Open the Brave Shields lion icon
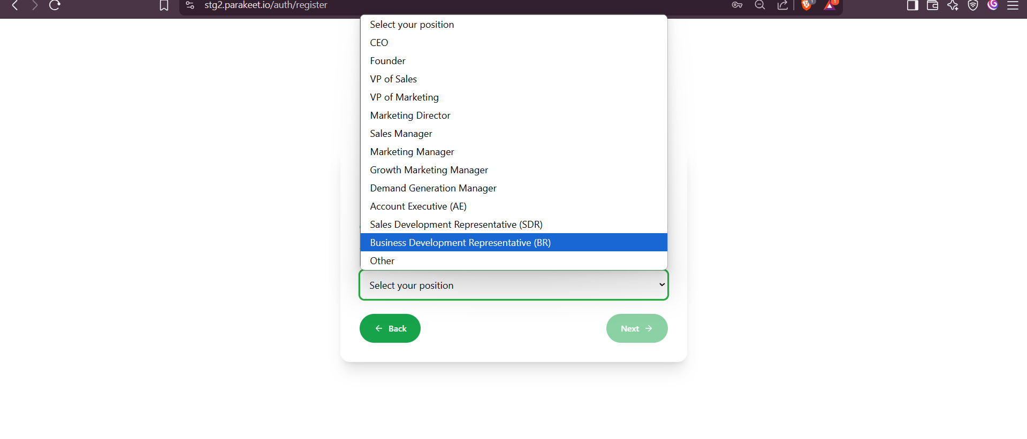Image resolution: width=1027 pixels, height=439 pixels. click(x=807, y=5)
